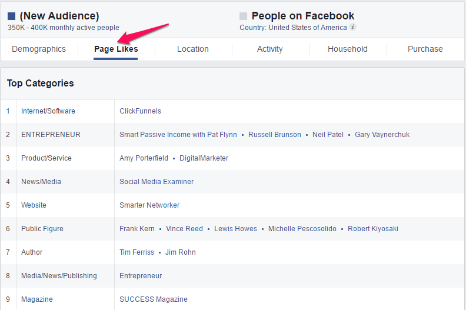Click the Tim Ferriss link
This screenshot has width=466, height=310.
pos(137,252)
